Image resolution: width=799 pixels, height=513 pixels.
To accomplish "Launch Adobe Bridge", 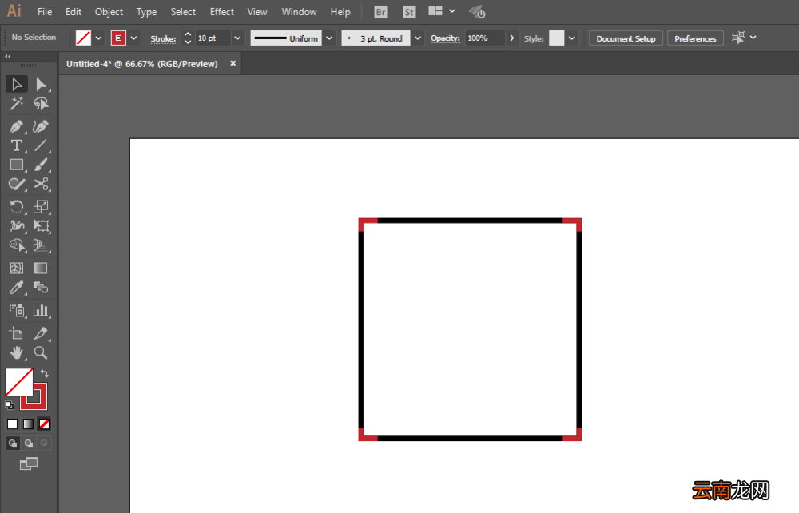I will point(380,12).
